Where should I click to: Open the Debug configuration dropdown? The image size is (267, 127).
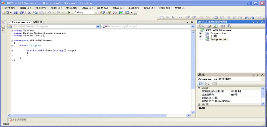pyautogui.click(x=96, y=12)
